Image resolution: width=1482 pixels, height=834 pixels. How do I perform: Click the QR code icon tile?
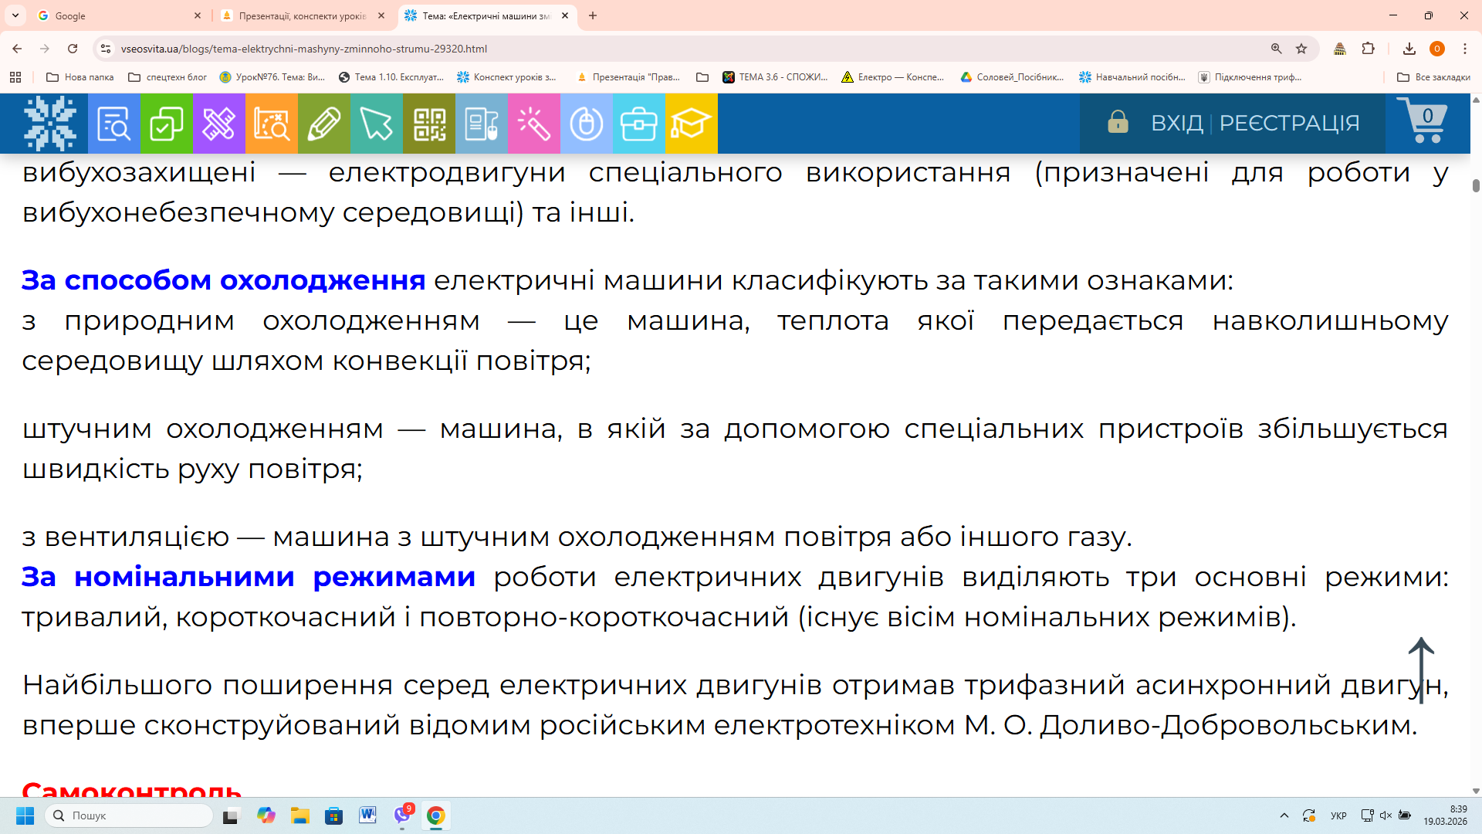click(x=429, y=124)
